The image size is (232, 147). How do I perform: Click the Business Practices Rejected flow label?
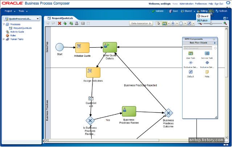(x=140, y=85)
